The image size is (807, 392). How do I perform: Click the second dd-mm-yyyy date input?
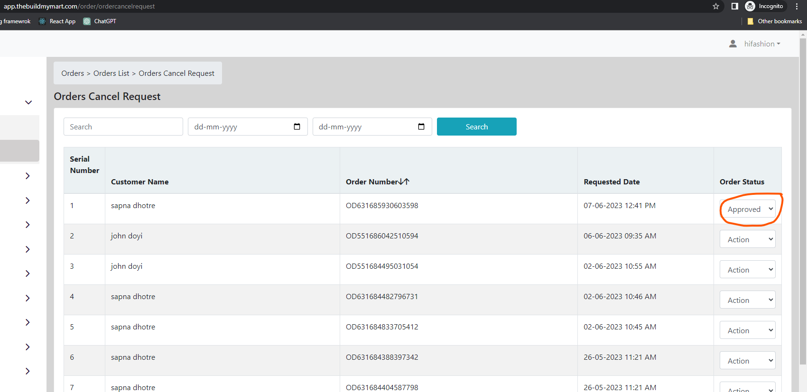pos(372,127)
